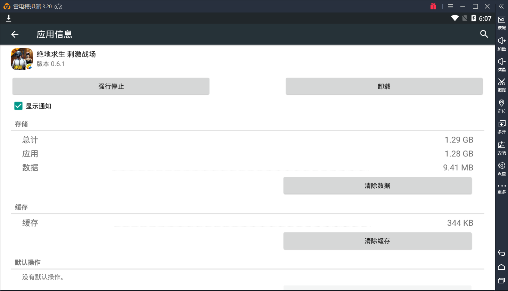
Task: Click the 绝地求生 app icon thumbnail
Action: click(22, 59)
